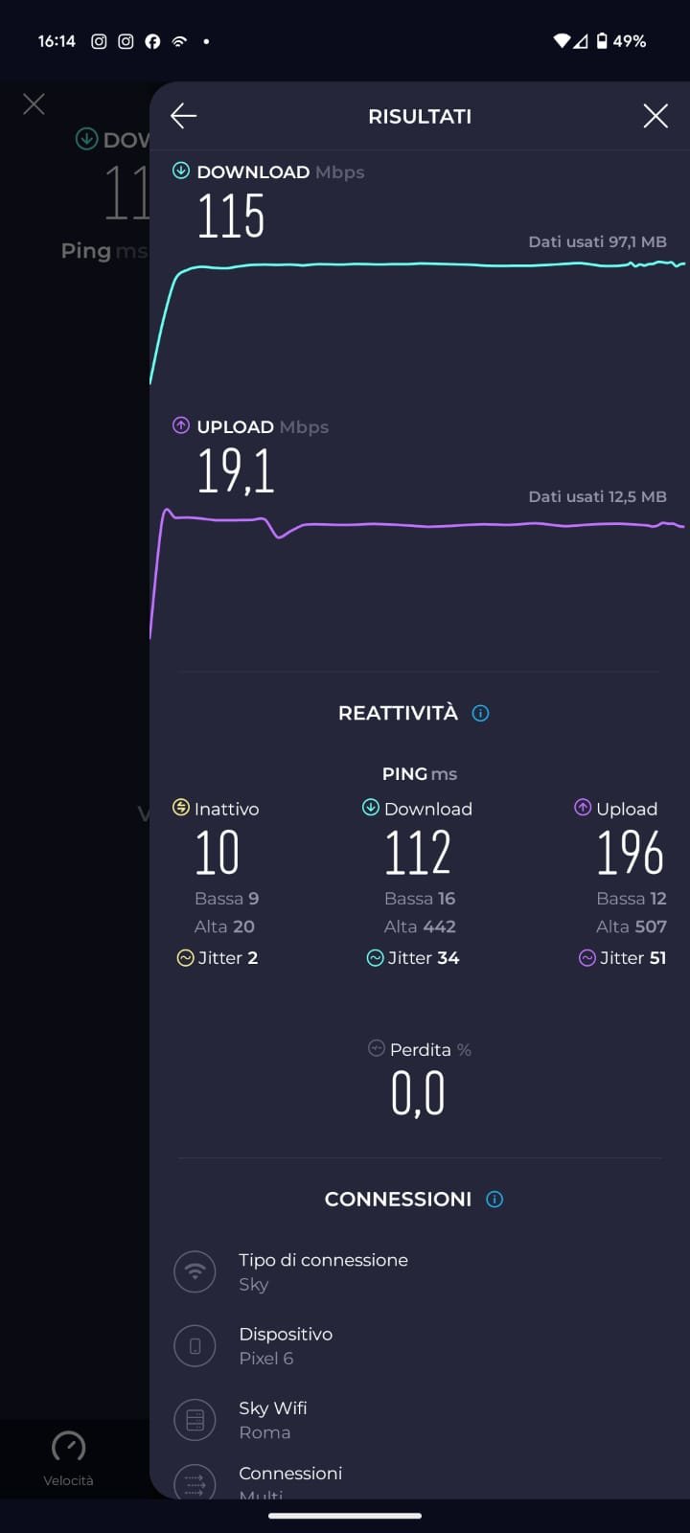690x1533 pixels.
Task: Tap the Instagram notification icon in status bar
Action: point(99,41)
